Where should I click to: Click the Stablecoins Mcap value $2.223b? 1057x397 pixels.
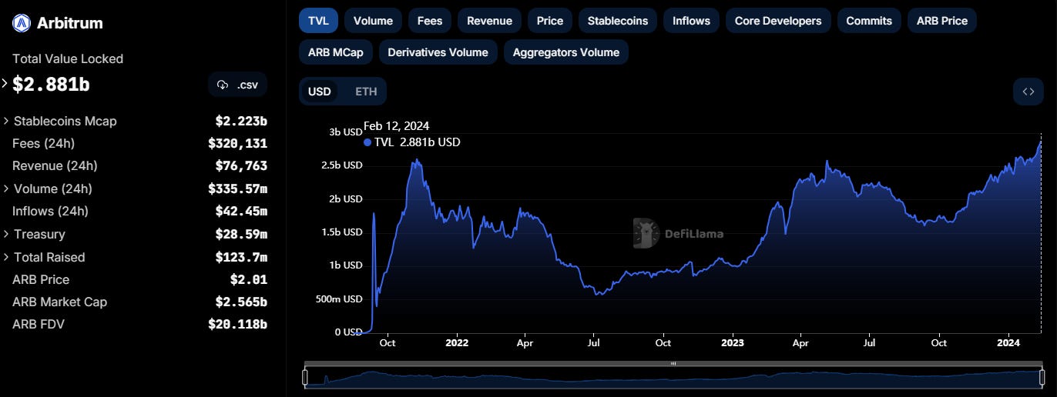click(241, 122)
